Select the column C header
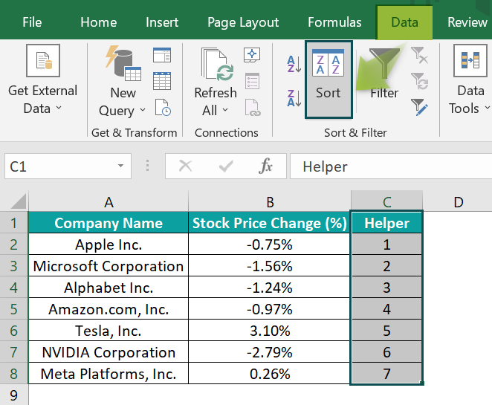This screenshot has width=492, height=405. 387,201
